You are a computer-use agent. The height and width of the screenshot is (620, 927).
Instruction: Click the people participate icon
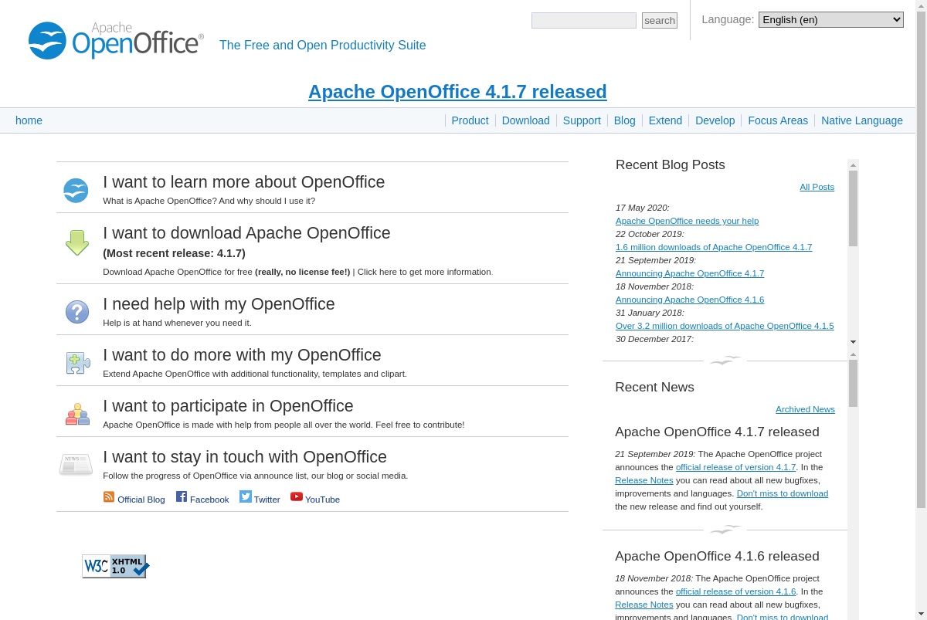(x=77, y=415)
